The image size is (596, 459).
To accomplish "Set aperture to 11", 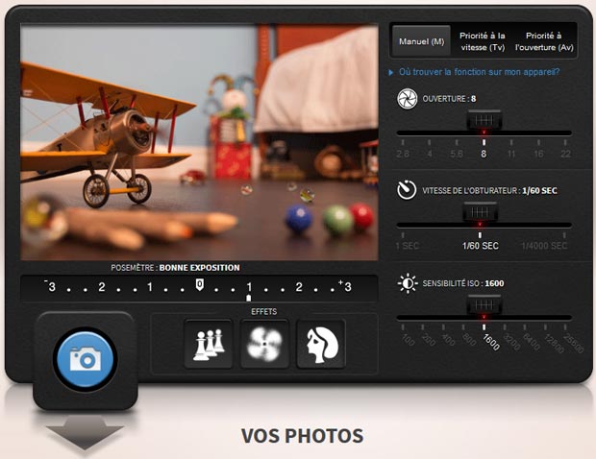I will [511, 154].
